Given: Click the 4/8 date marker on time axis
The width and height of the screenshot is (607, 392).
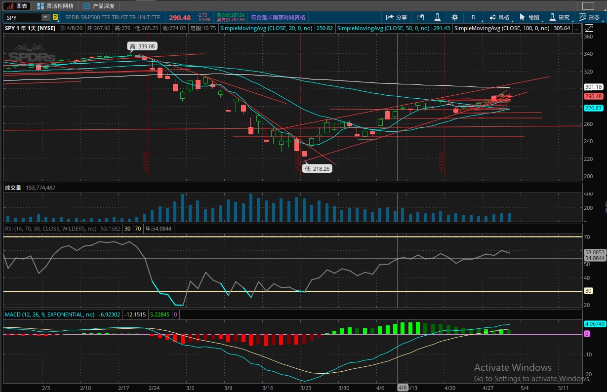Looking at the screenshot, I should coord(403,388).
